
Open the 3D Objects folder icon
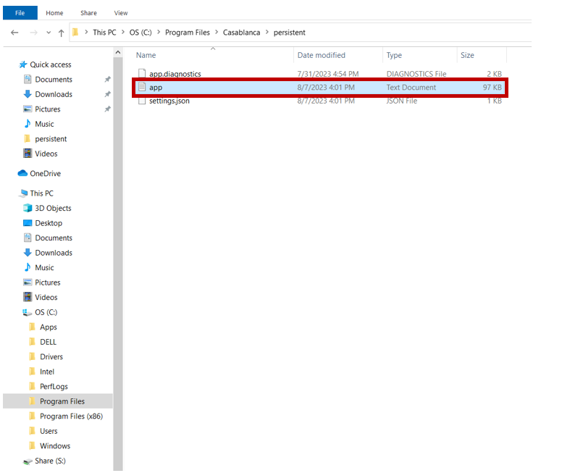point(28,208)
